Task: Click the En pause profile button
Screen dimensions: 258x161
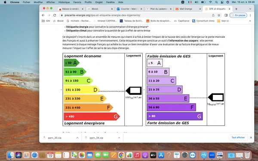Action: 238,15
